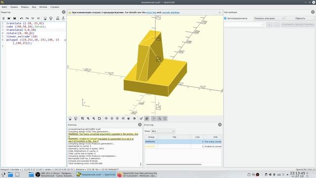The image size is (316, 178).
Task: Preview the model from the editor toolbar
Action: 45,18
